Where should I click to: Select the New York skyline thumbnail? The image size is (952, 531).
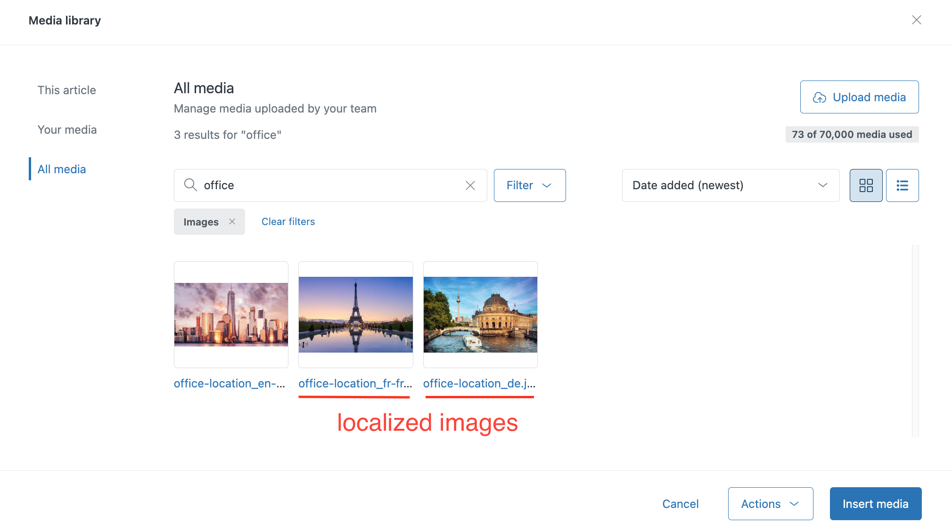click(x=231, y=314)
